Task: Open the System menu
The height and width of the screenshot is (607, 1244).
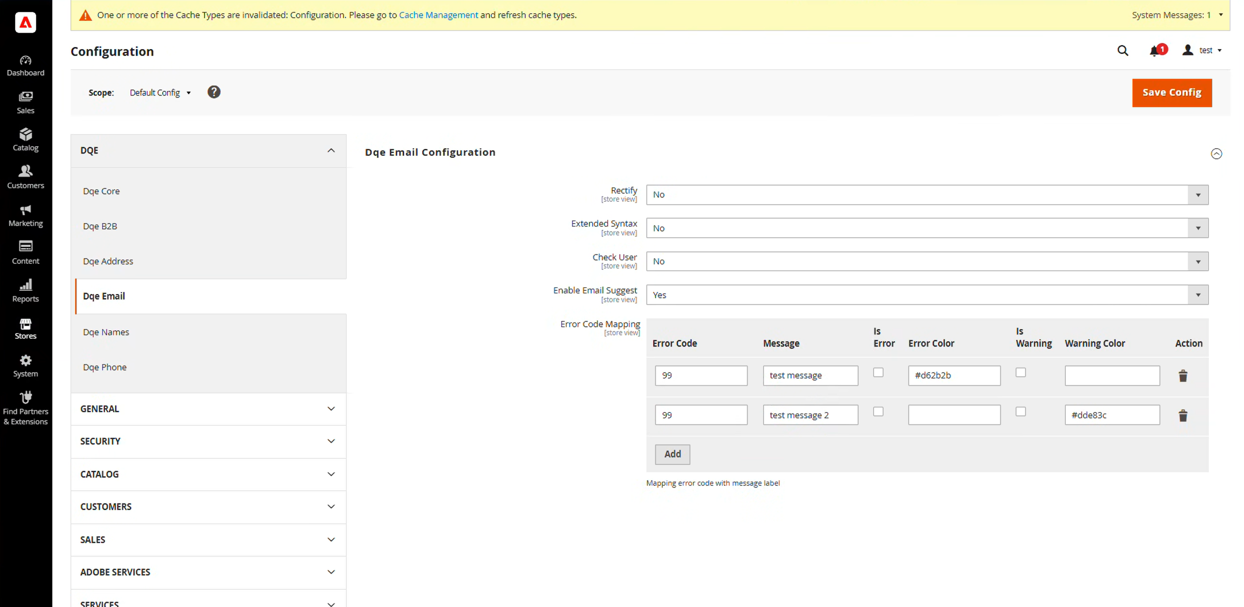Action: click(25, 366)
